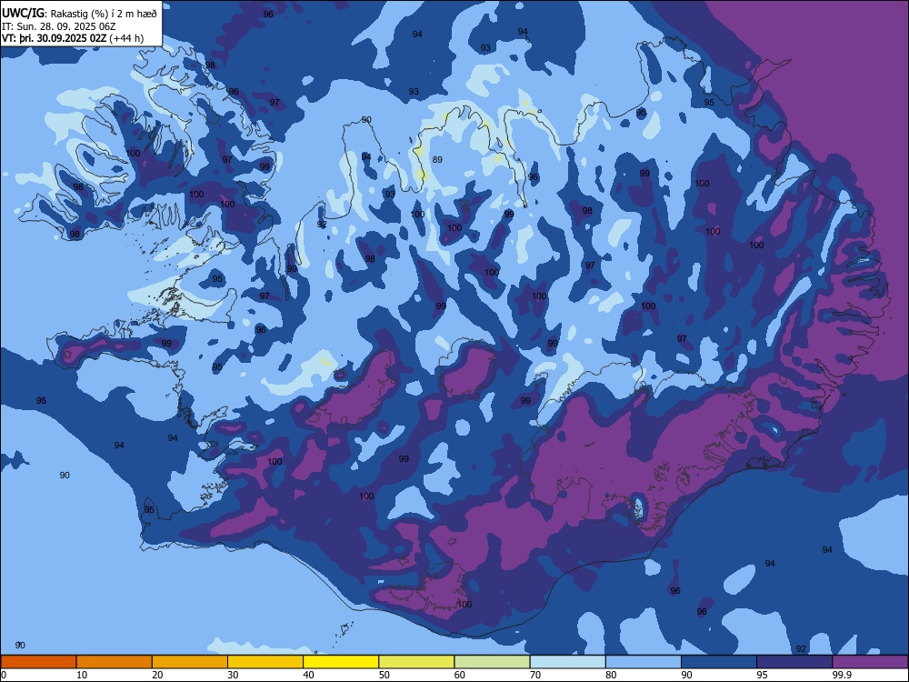Image resolution: width=909 pixels, height=682 pixels.
Task: Click the '70' legend scale label
Action: [x=535, y=675]
